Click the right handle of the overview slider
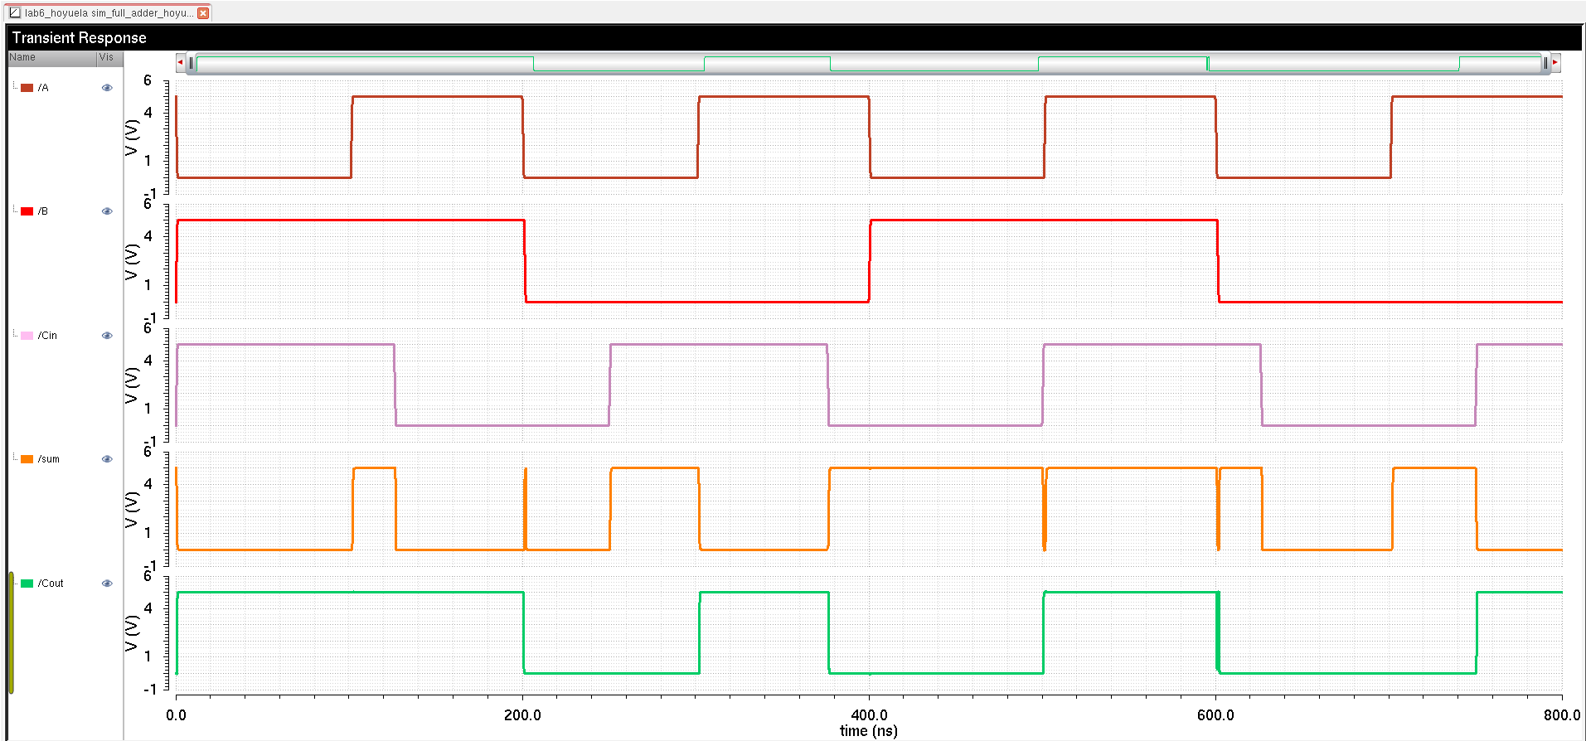Image resolution: width=1586 pixels, height=741 pixels. point(1545,63)
